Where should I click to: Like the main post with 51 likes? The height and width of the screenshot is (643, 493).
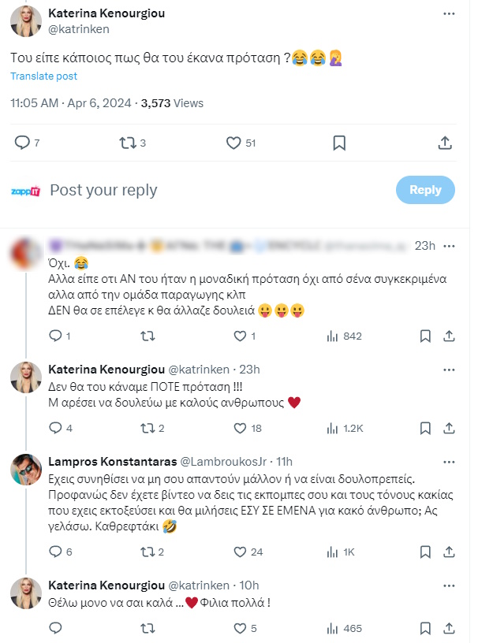tap(233, 143)
